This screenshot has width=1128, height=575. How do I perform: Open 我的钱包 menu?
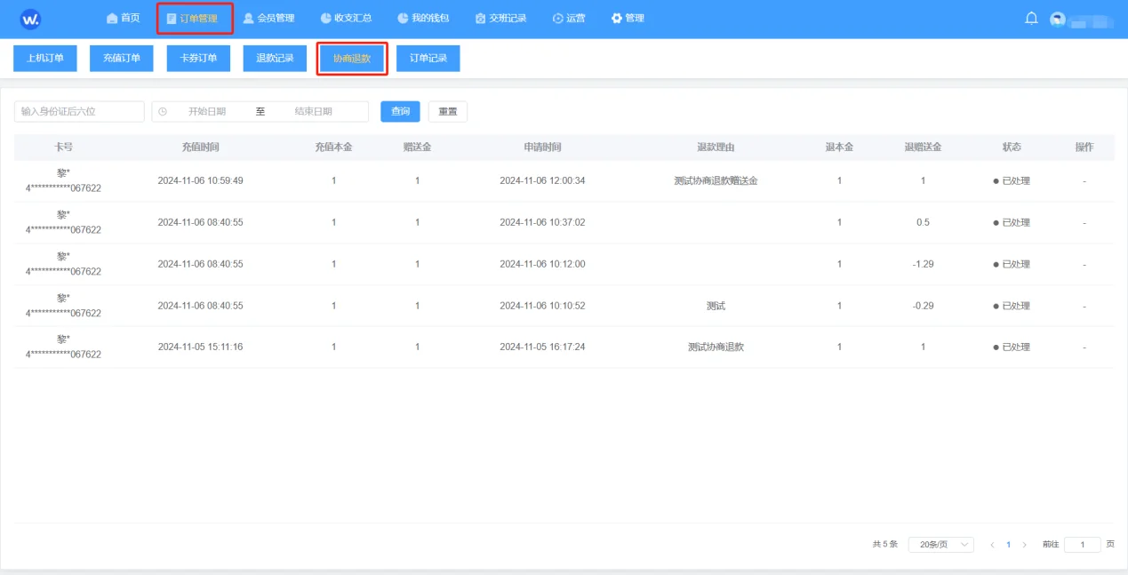click(x=423, y=19)
